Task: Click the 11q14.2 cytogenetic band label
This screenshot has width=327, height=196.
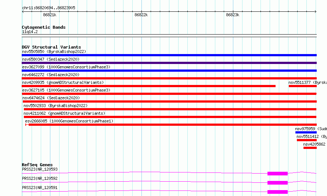Action: 30,32
